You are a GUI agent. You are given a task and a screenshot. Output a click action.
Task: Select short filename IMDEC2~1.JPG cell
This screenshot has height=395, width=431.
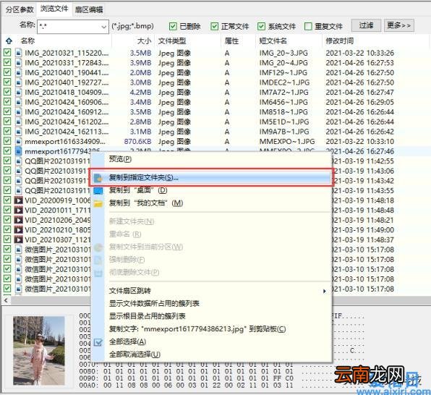[284, 82]
